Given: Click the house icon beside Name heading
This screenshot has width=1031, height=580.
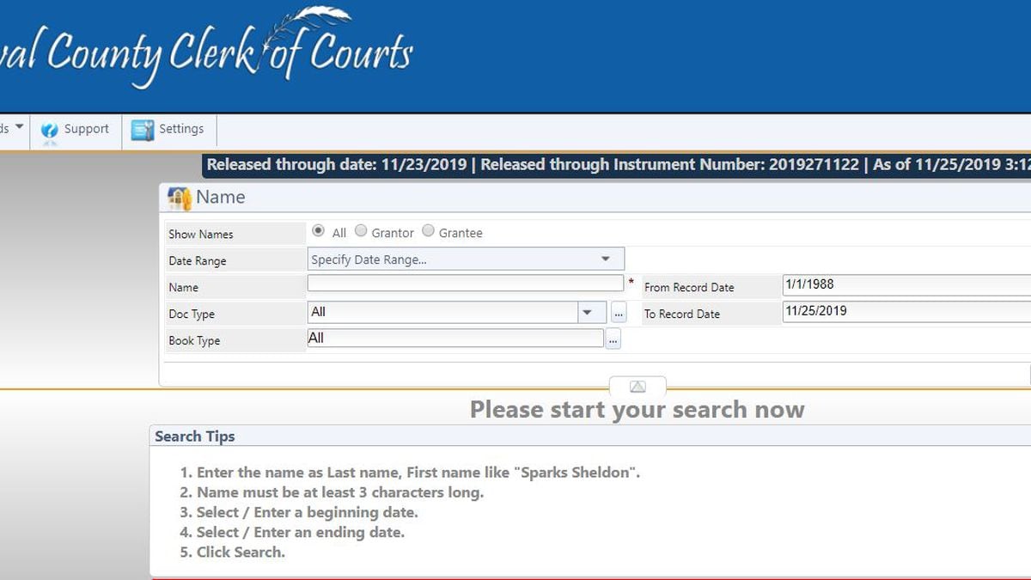Looking at the screenshot, I should point(180,198).
